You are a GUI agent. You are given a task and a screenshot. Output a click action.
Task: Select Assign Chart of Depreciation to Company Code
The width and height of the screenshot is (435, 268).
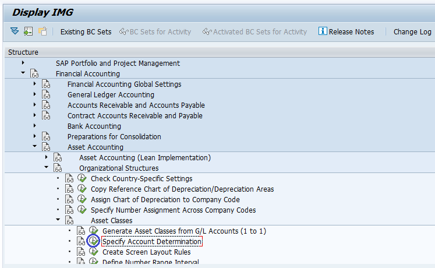click(165, 200)
